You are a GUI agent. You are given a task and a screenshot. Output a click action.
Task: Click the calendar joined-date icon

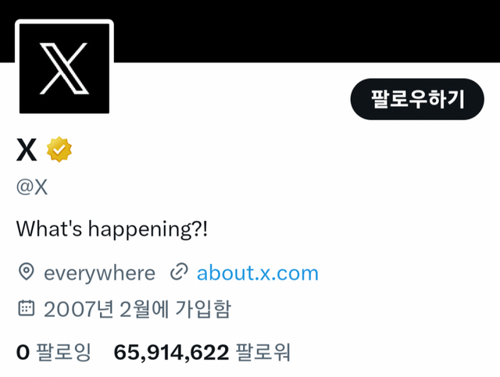coord(26,308)
